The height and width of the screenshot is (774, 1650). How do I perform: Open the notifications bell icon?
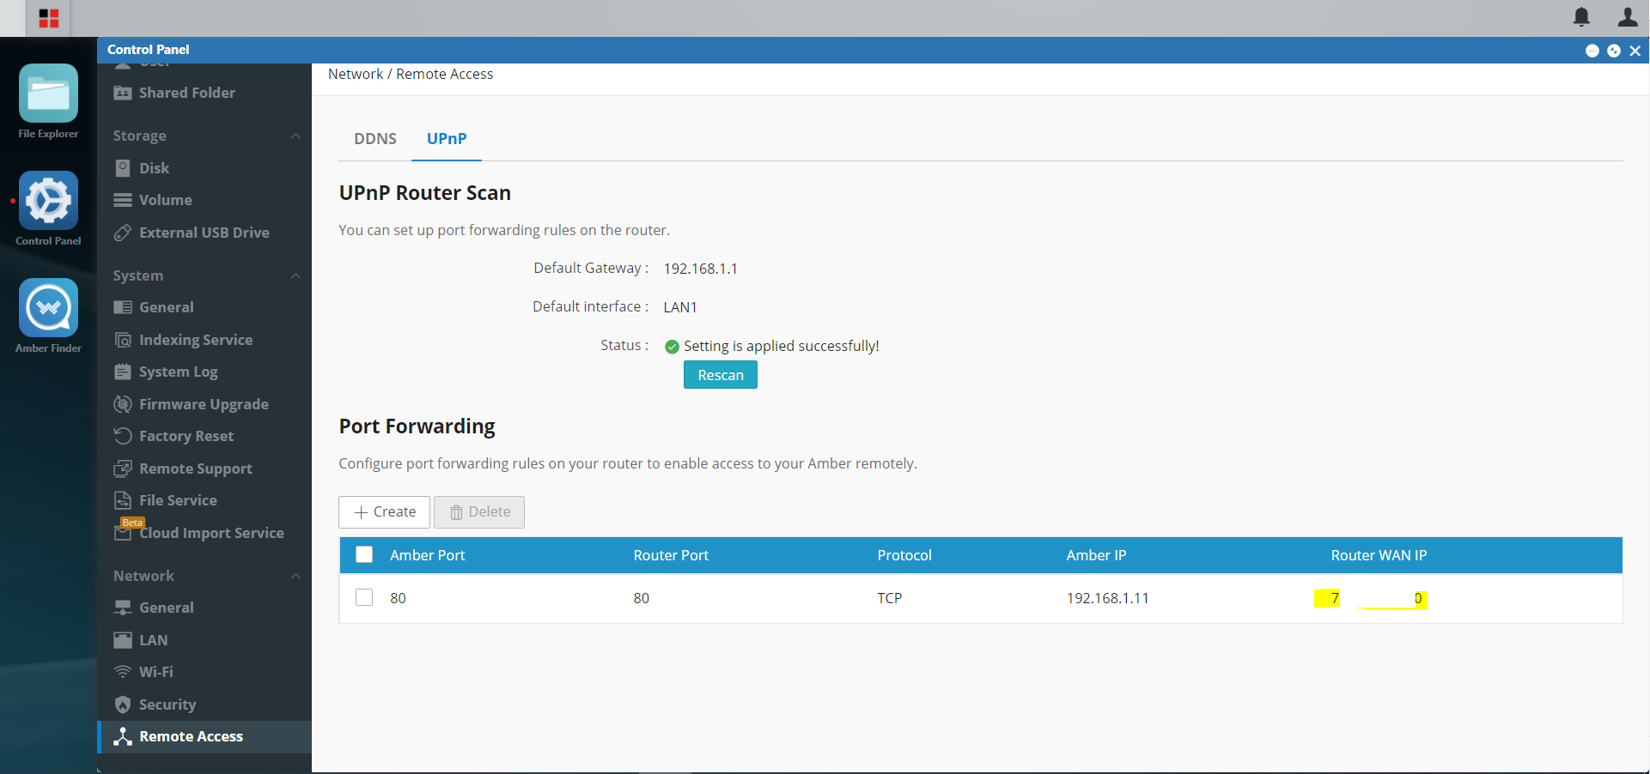1581,17
